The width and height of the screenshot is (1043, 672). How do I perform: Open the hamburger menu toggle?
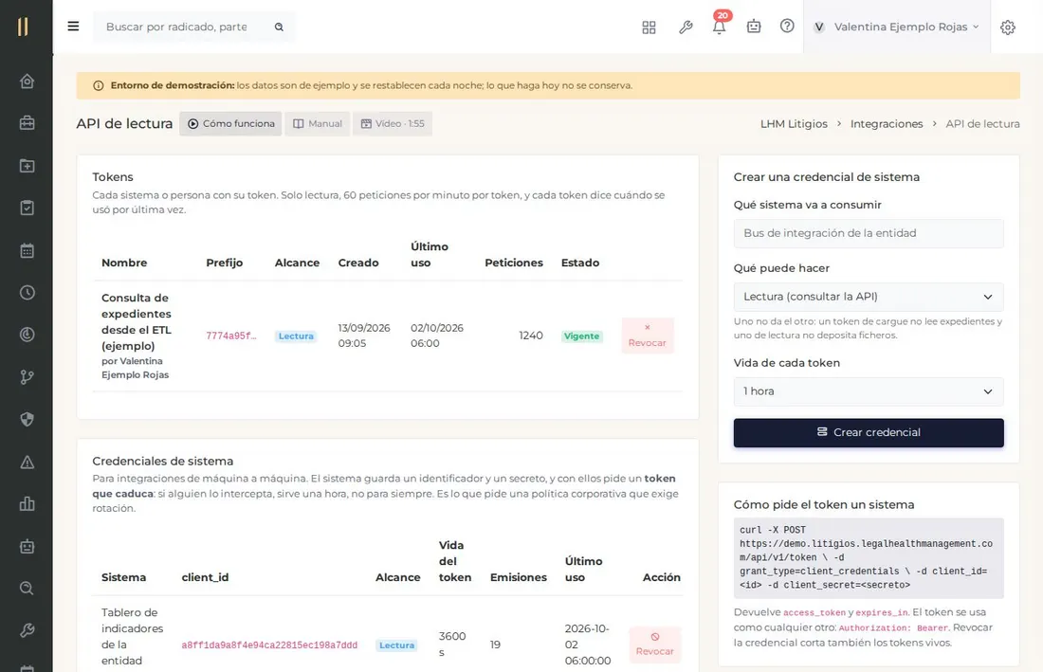[73, 27]
